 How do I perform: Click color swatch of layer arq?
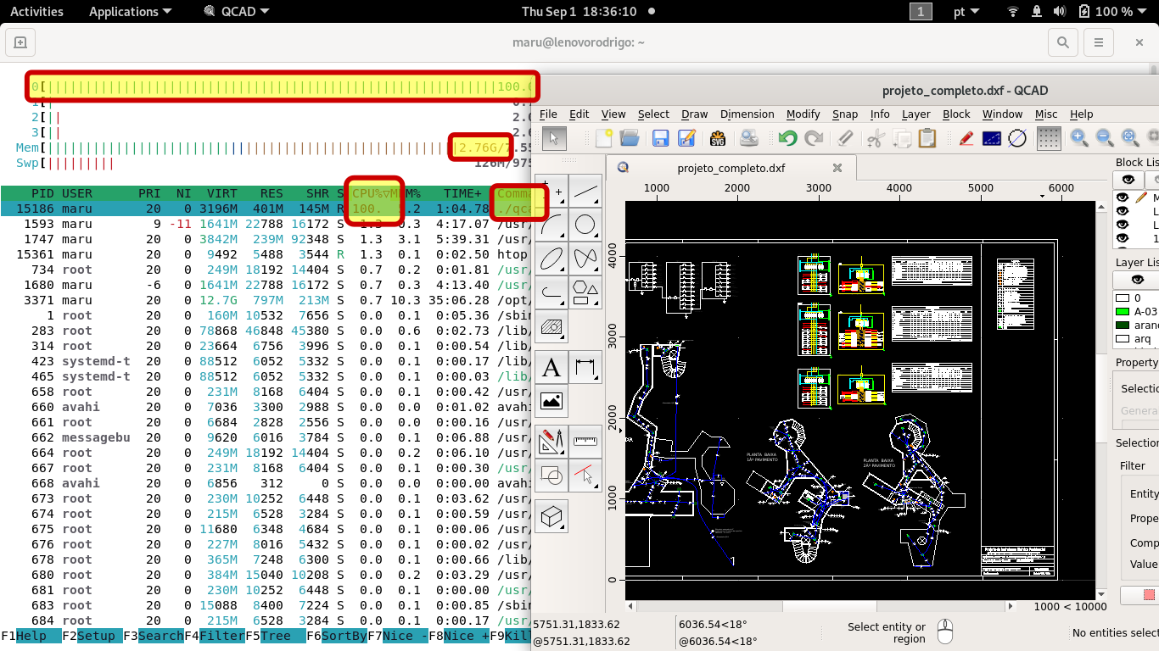(1122, 339)
